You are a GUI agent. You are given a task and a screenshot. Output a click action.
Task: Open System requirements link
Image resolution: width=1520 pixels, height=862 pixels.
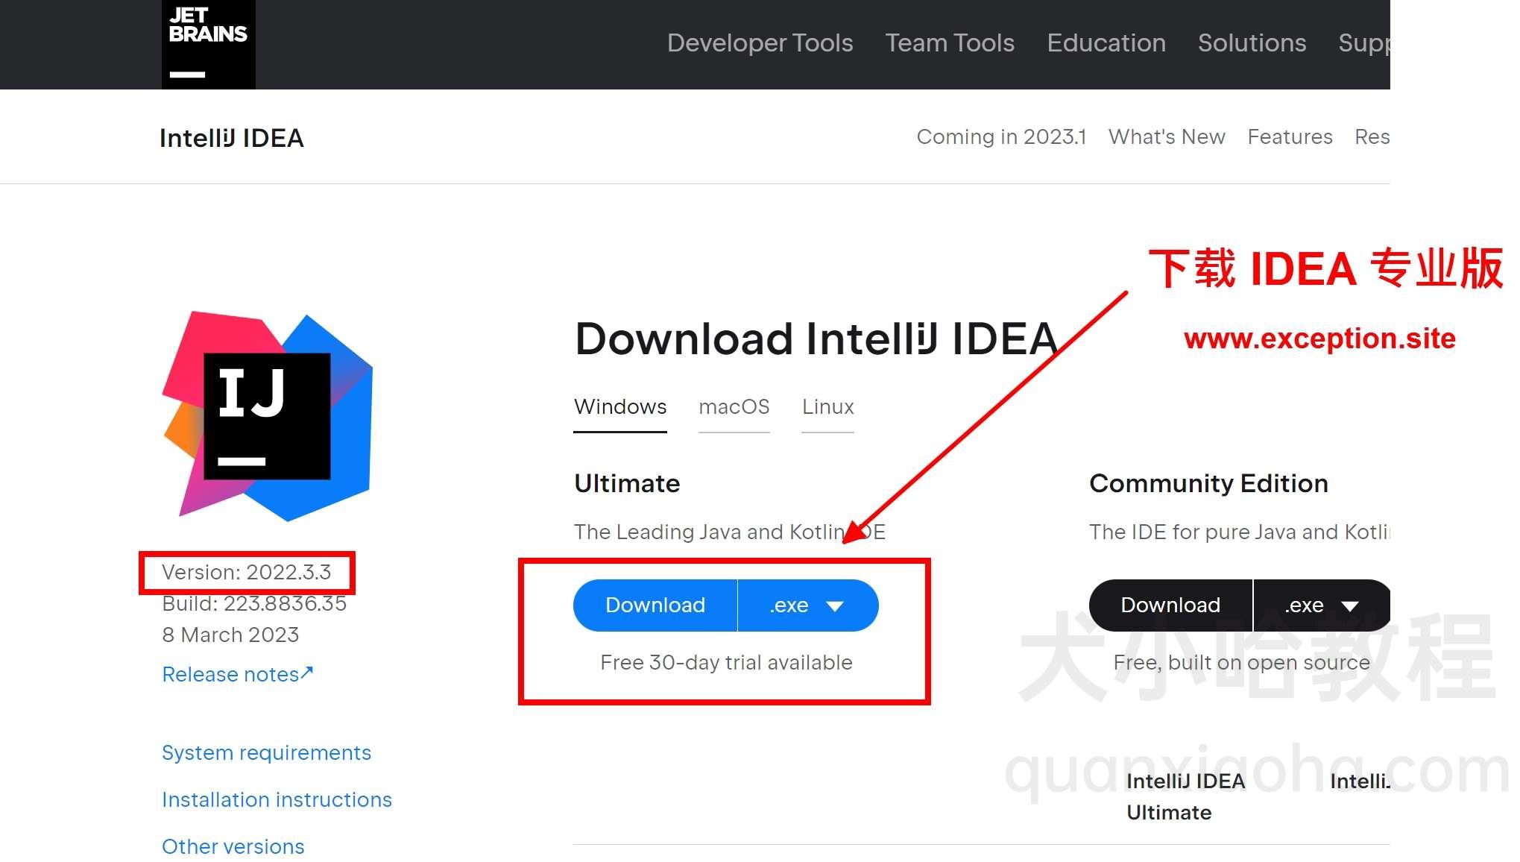(x=266, y=753)
